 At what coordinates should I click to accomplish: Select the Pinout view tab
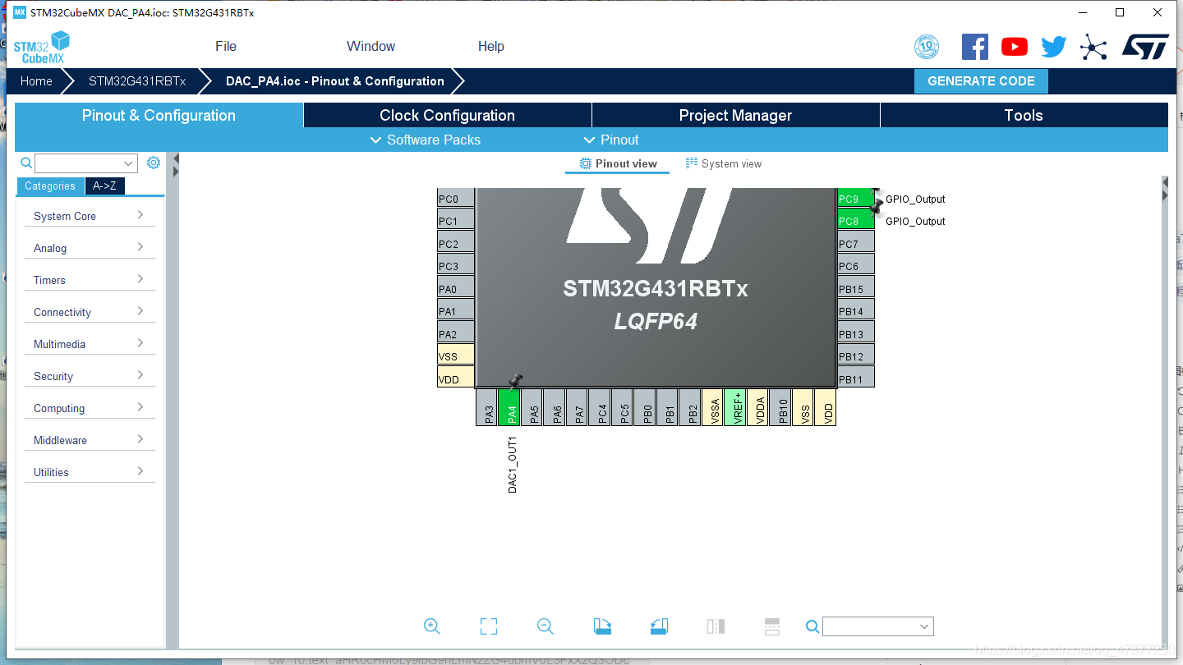[618, 163]
